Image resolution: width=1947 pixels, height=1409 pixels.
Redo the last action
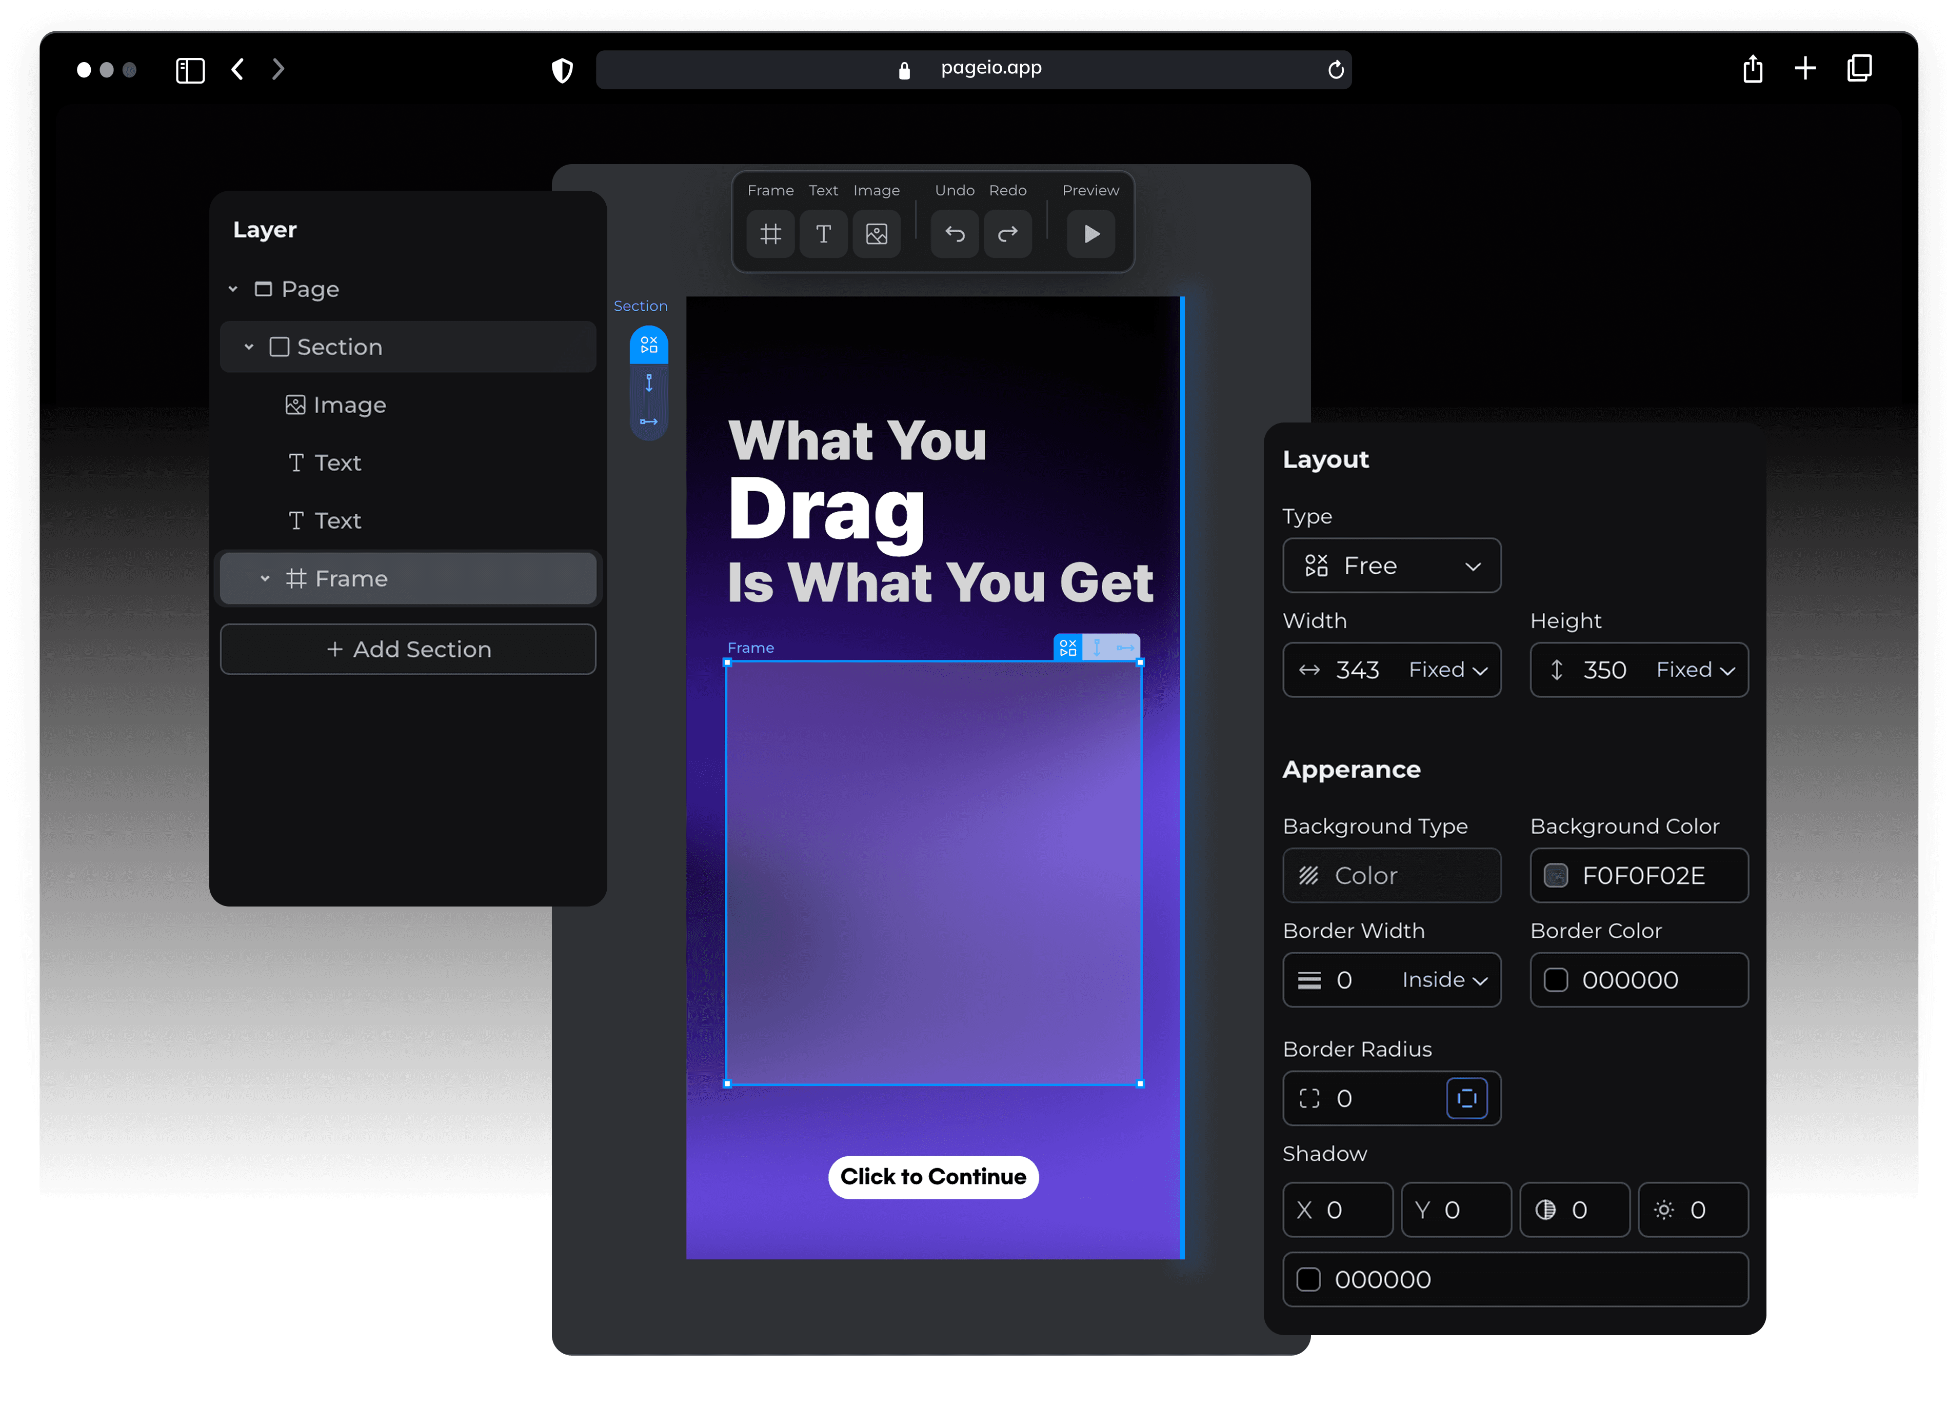tap(1008, 233)
